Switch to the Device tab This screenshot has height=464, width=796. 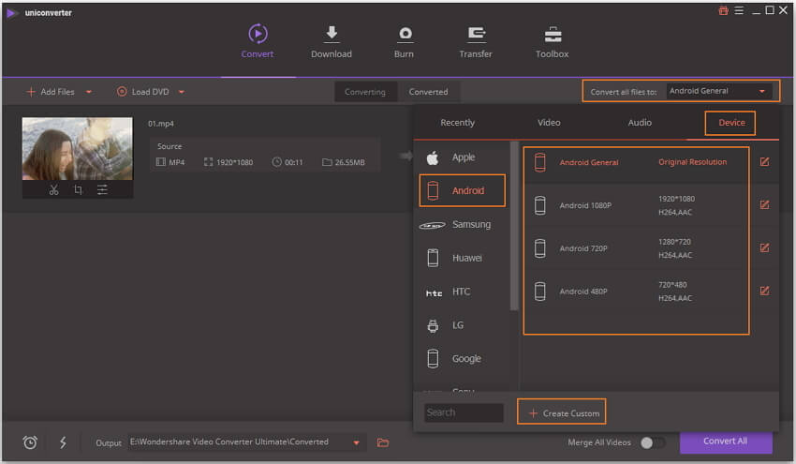(731, 123)
